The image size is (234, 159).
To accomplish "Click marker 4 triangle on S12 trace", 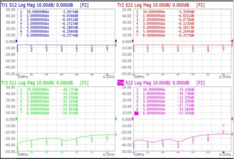I will pyautogui.click(x=62, y=47).
